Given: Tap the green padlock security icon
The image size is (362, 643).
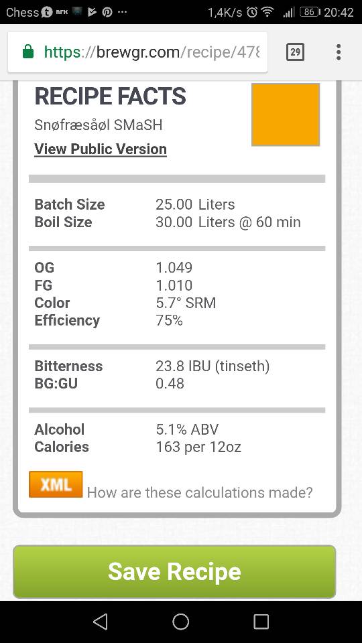Looking at the screenshot, I should 28,52.
